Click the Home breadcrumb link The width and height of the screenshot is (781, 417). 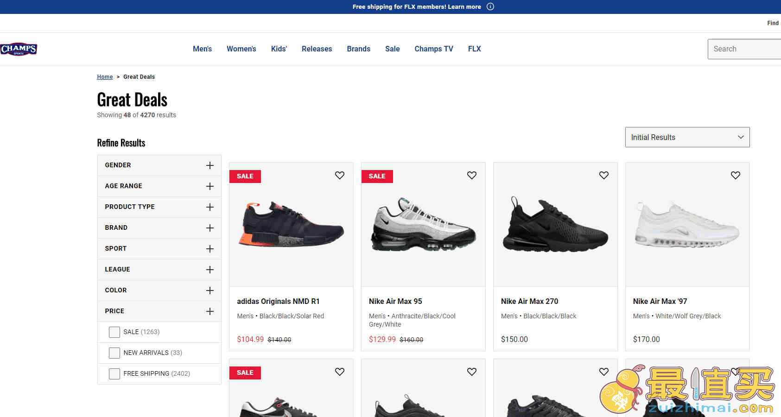(105, 77)
